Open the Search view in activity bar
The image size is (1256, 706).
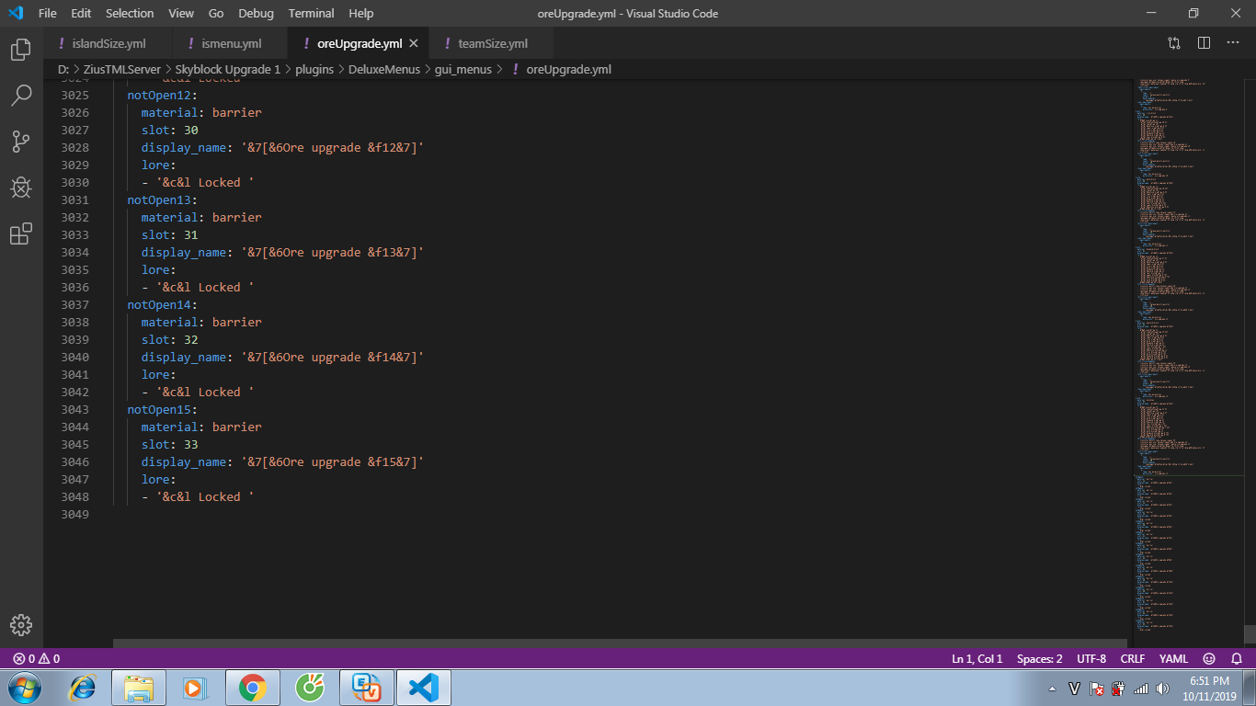click(20, 95)
